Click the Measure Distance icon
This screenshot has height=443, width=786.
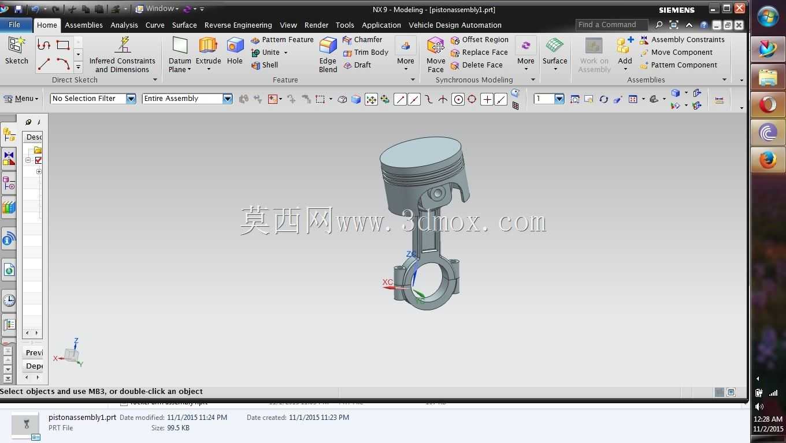point(719,100)
